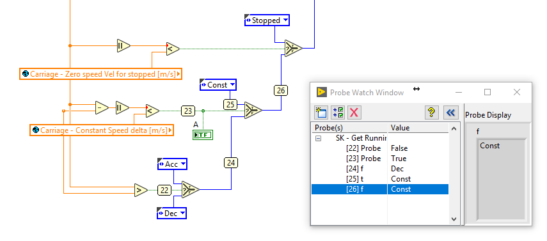Click the greater-than comparator before probe 22

tap(141, 190)
